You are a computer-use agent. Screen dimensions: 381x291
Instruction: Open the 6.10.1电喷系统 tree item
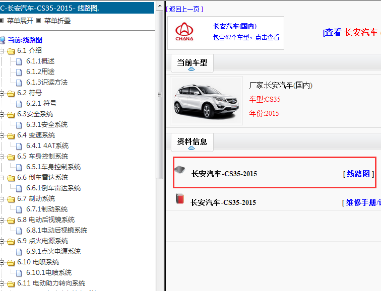[49, 273]
